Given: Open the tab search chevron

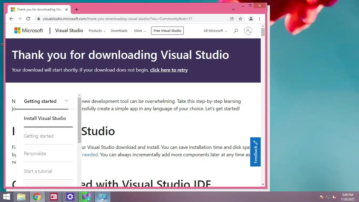Looking at the screenshot, I should click(233, 9).
